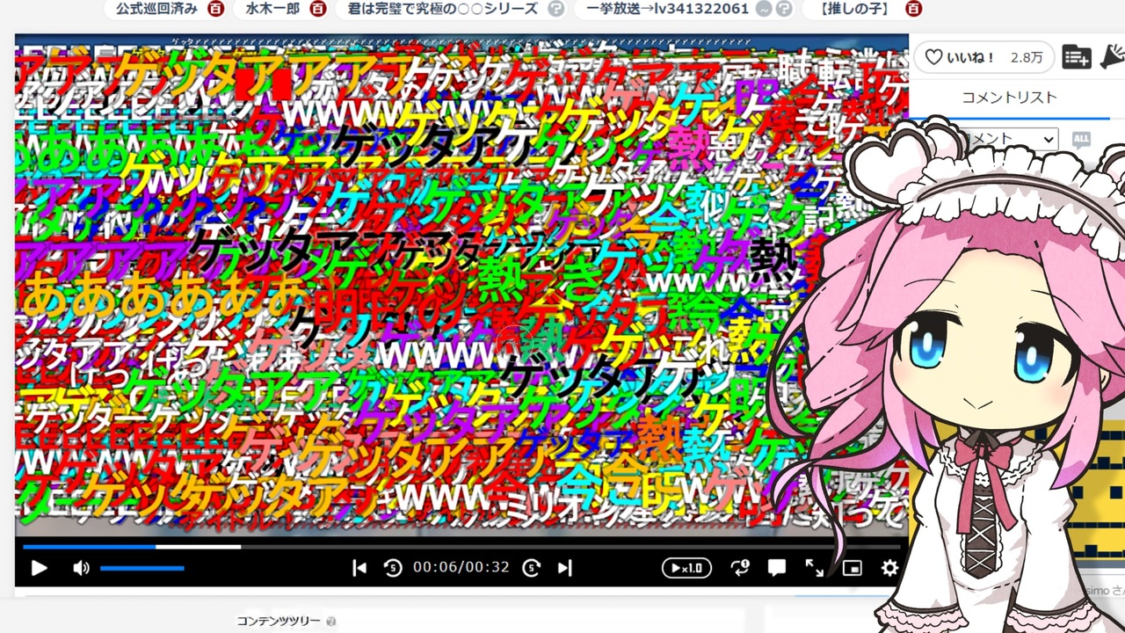Open the 公式巡回済み tag
The height and width of the screenshot is (633, 1125).
click(156, 9)
